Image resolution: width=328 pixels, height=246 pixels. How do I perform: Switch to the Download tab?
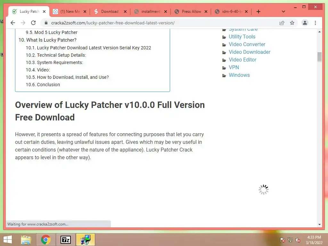110,12
